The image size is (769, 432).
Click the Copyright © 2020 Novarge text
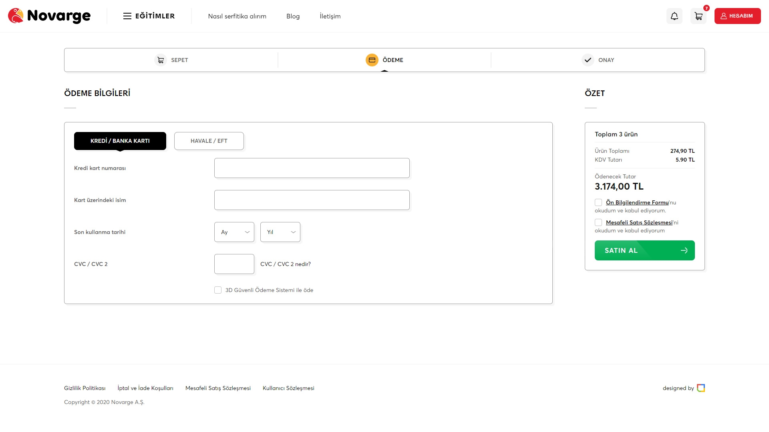point(104,402)
